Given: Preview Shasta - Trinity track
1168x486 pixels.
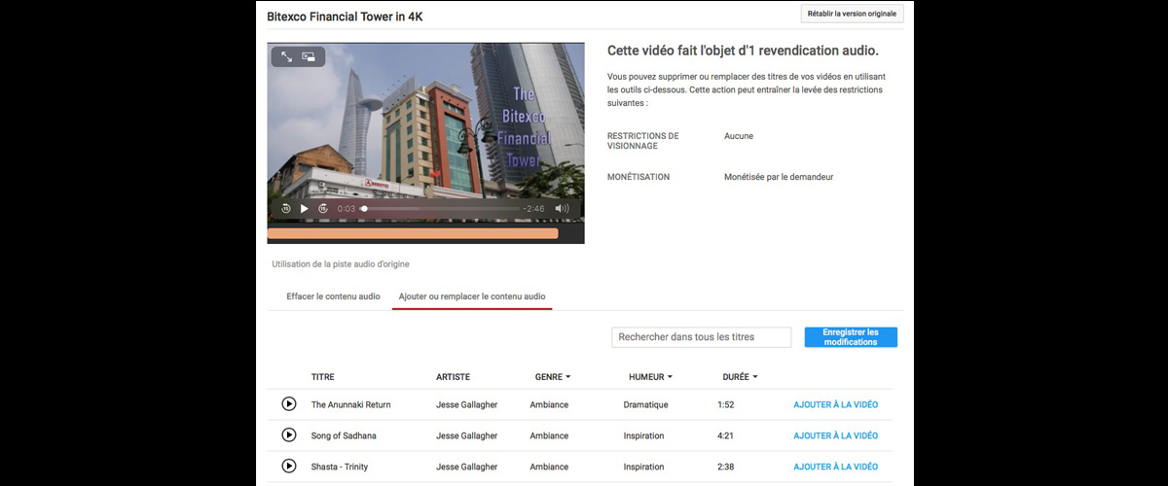Looking at the screenshot, I should pos(289,466).
